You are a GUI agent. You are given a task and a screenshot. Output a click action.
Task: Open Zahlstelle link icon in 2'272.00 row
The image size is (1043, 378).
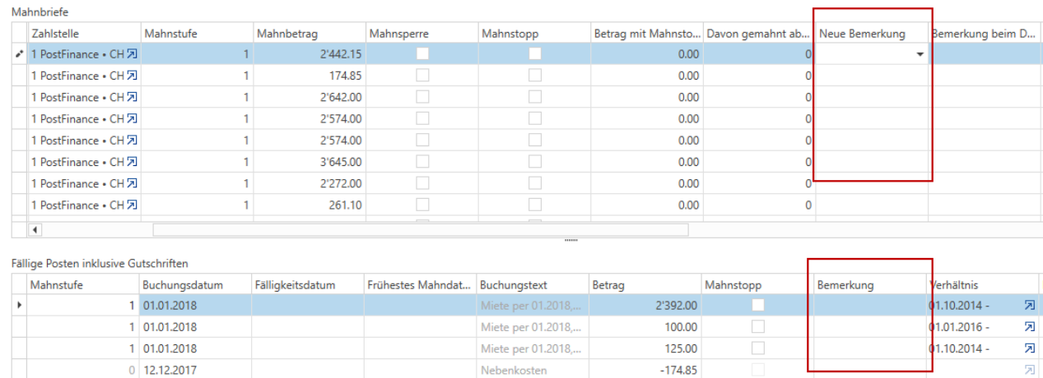pyautogui.click(x=132, y=183)
